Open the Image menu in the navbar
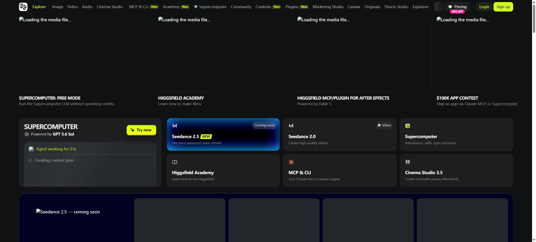Image resolution: width=536 pixels, height=242 pixels. pos(58,7)
